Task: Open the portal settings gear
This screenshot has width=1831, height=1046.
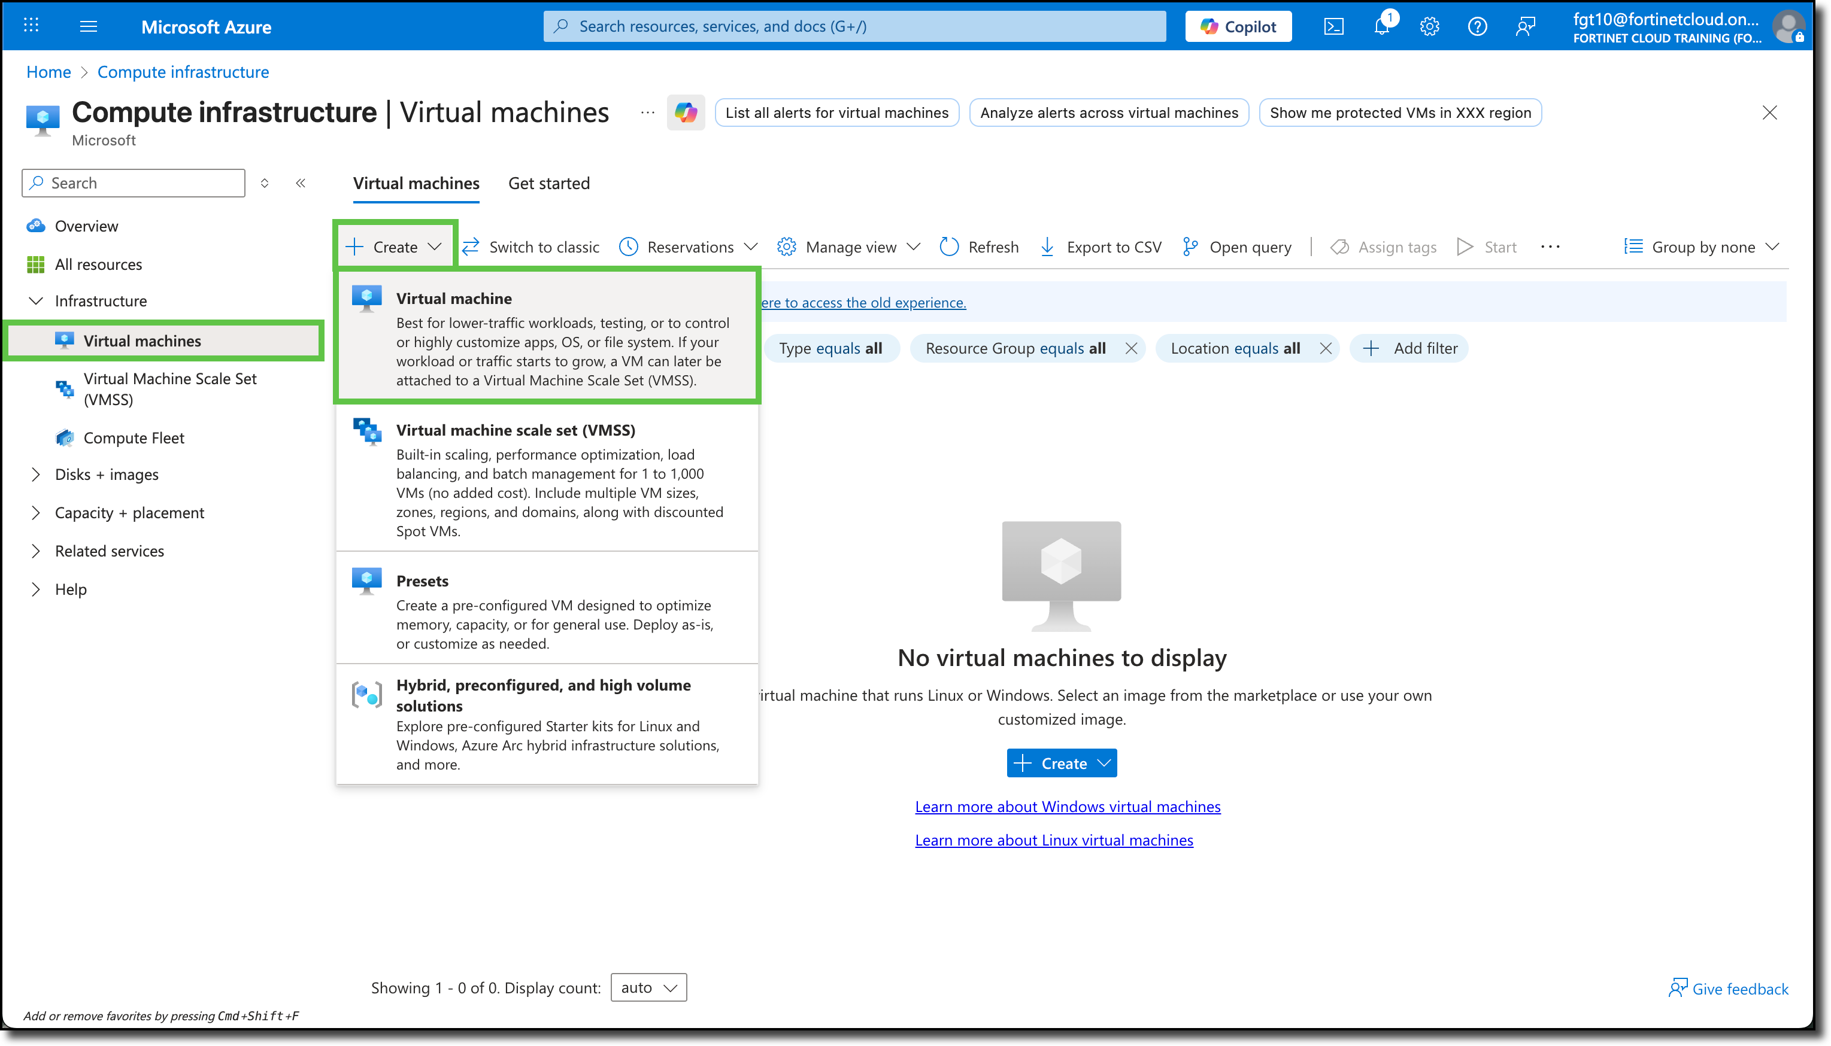Action: click(1429, 26)
